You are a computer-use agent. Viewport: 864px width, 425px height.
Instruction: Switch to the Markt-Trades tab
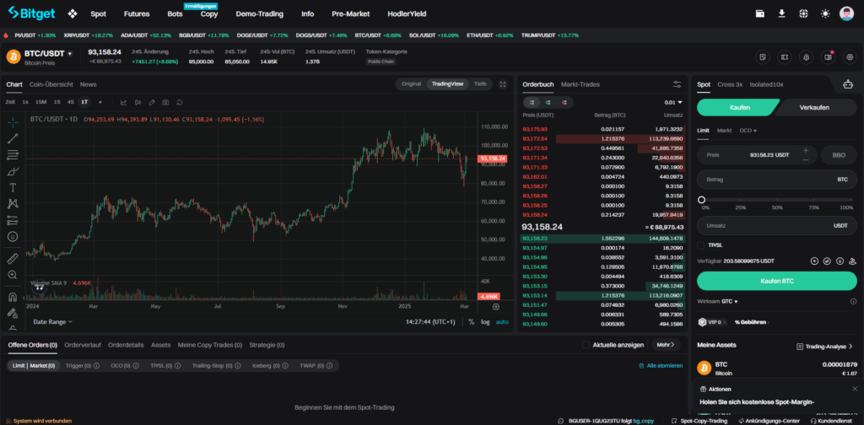[x=580, y=84]
